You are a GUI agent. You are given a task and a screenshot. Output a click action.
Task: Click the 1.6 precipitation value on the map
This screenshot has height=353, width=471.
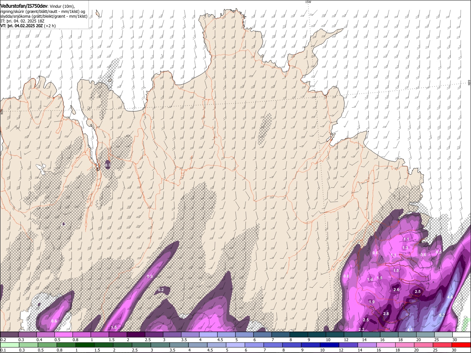click(x=379, y=278)
